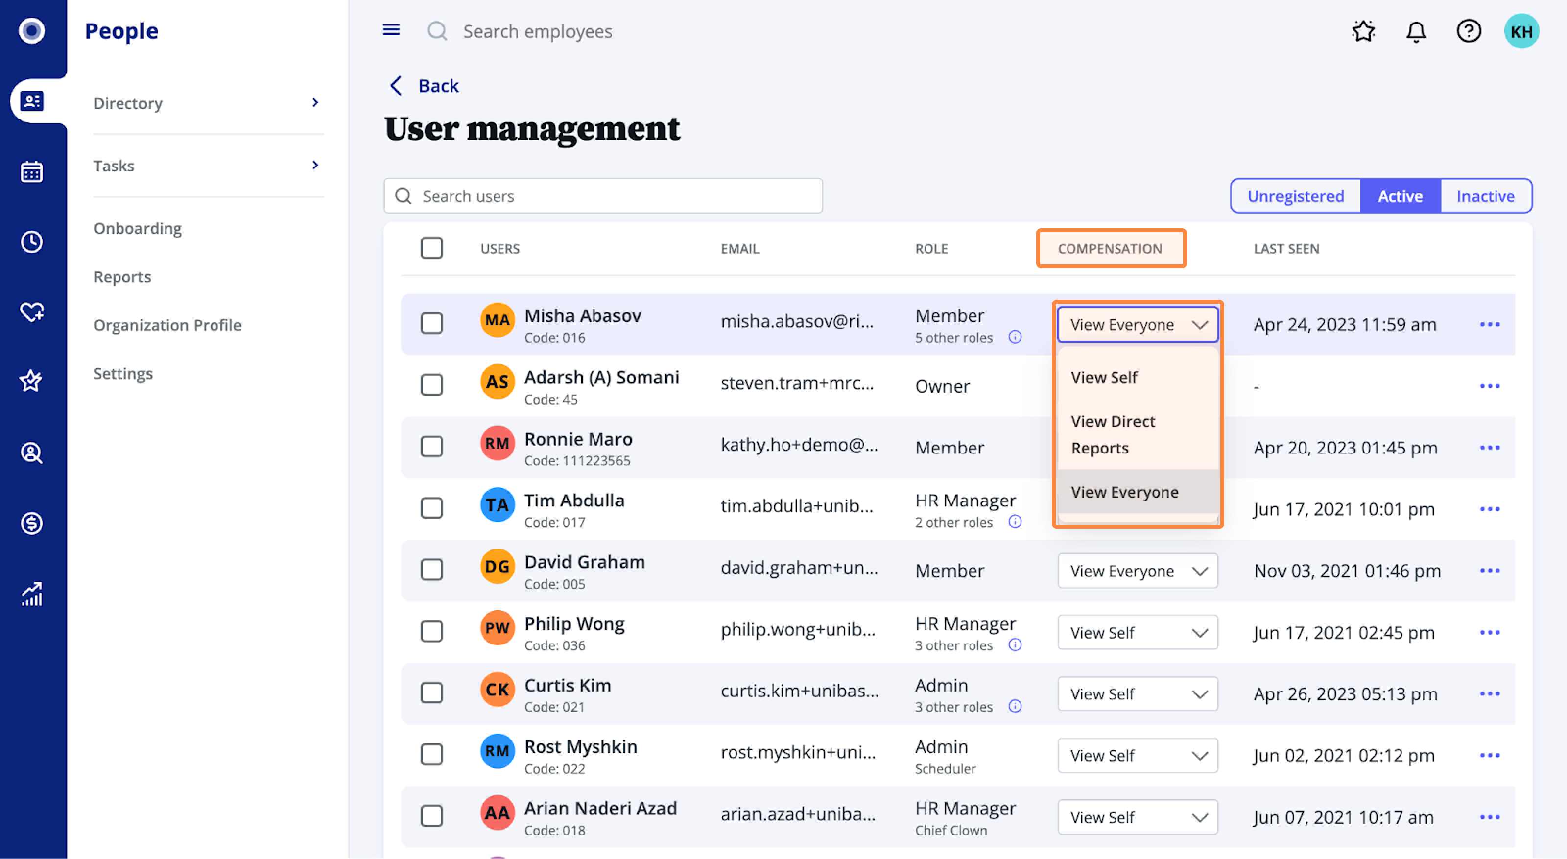Screen dimensions: 1567x859
Task: Check the Rost Myshkin row checkbox
Action: (432, 754)
